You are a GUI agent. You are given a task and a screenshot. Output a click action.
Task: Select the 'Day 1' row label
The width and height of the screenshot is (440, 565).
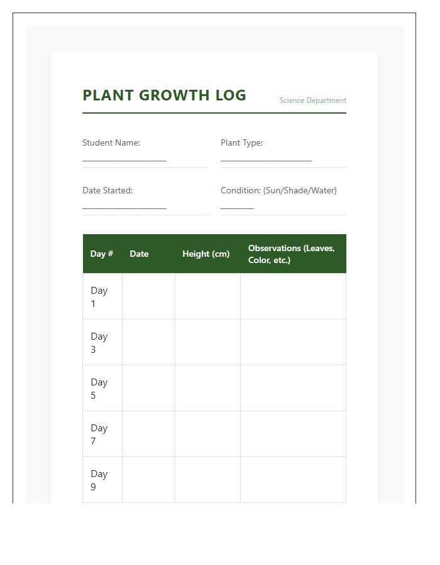pos(99,297)
